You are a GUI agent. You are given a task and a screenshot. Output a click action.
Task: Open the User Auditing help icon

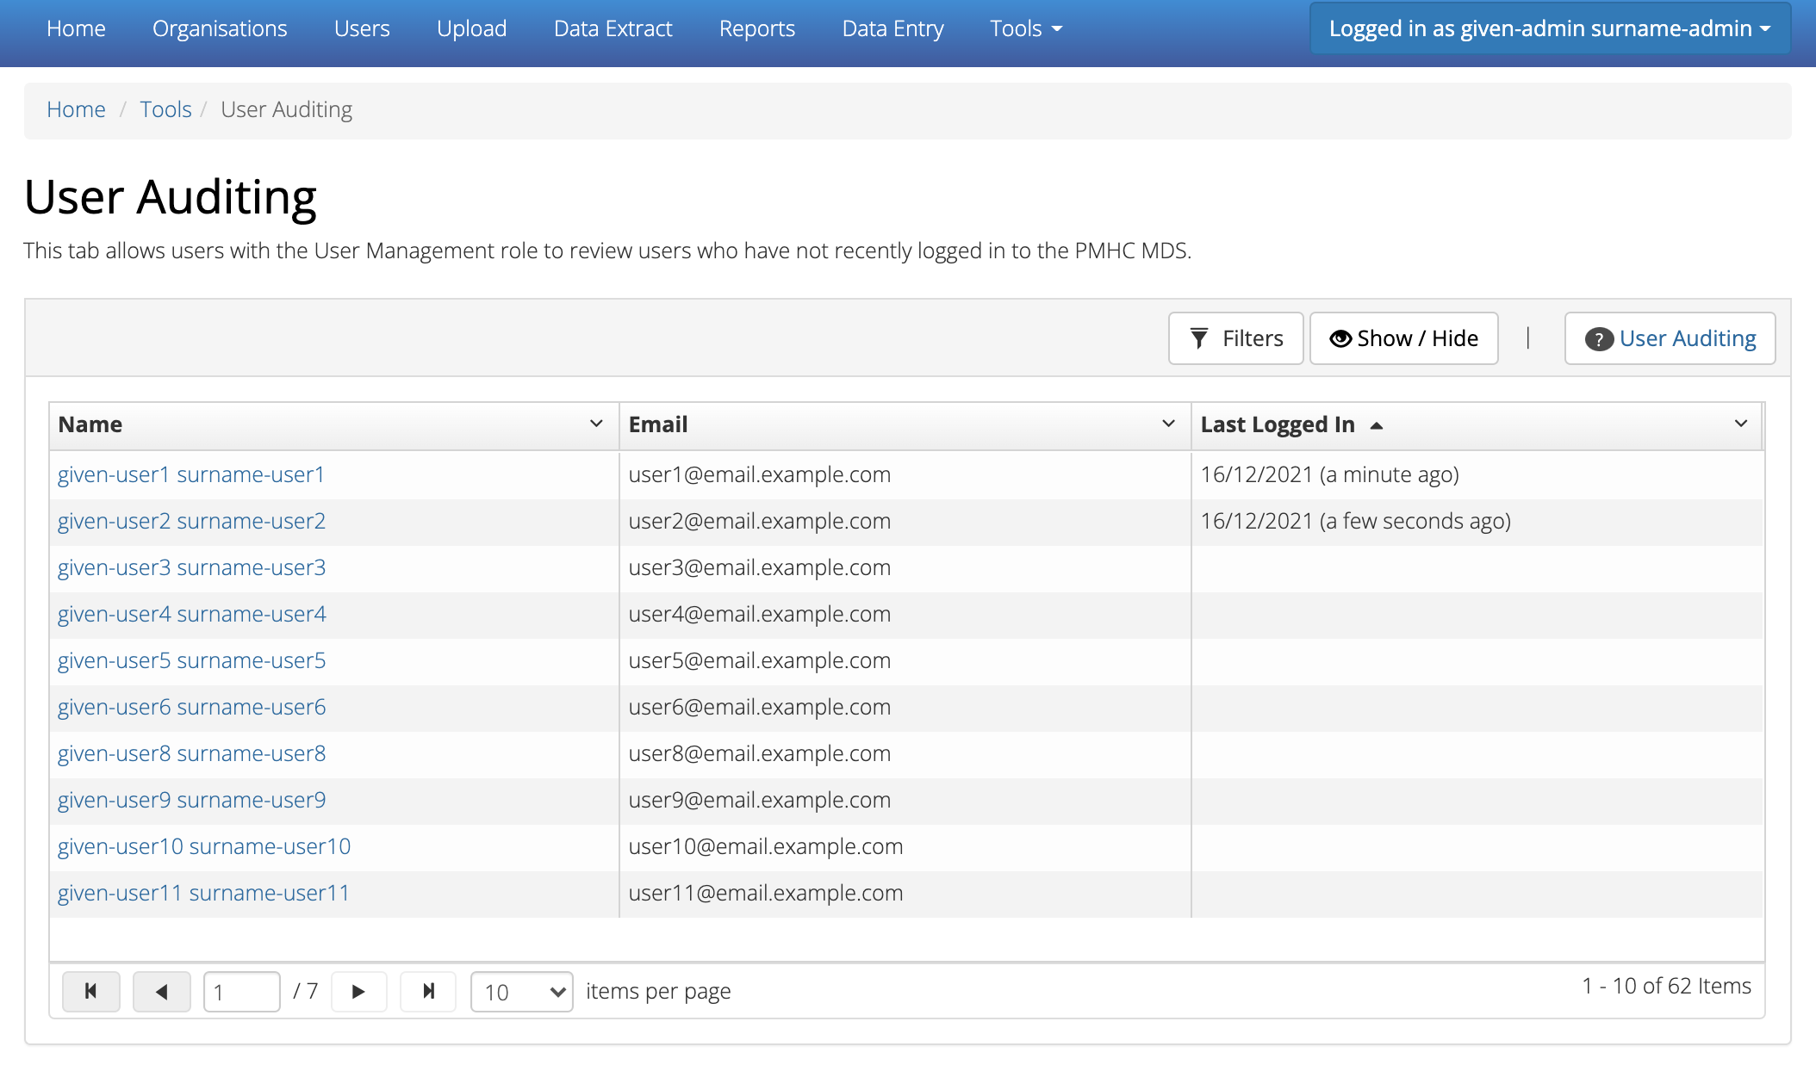point(1596,339)
